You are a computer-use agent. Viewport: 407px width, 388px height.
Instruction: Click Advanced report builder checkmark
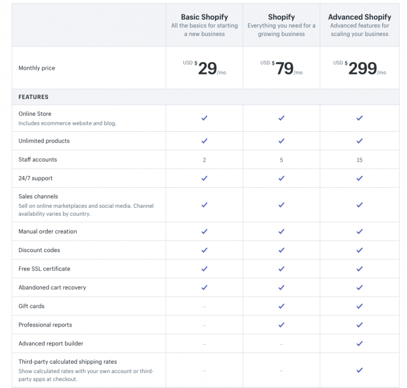(x=359, y=344)
